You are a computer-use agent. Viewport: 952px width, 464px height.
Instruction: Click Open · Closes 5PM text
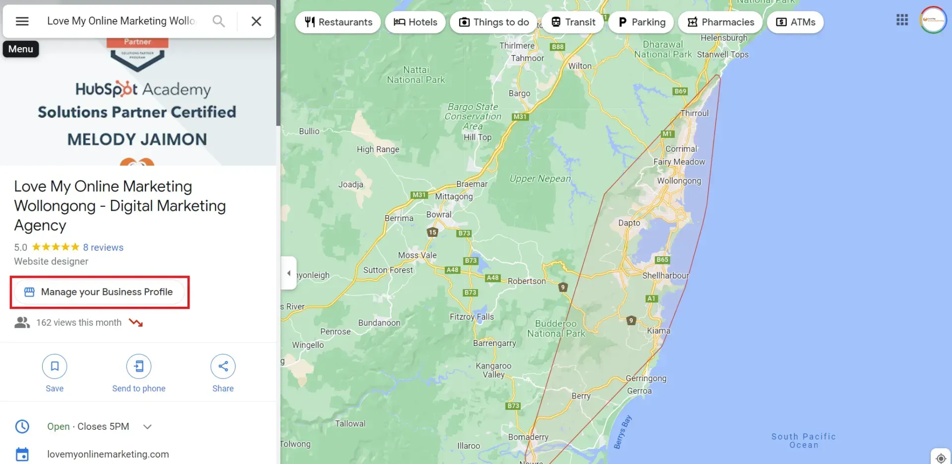click(x=88, y=426)
